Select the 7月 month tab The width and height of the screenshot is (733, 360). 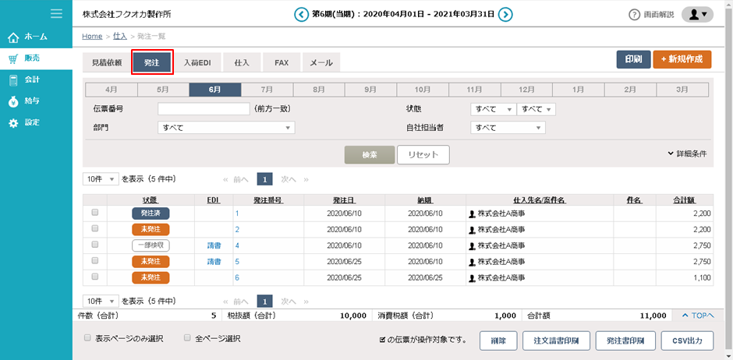(x=267, y=90)
